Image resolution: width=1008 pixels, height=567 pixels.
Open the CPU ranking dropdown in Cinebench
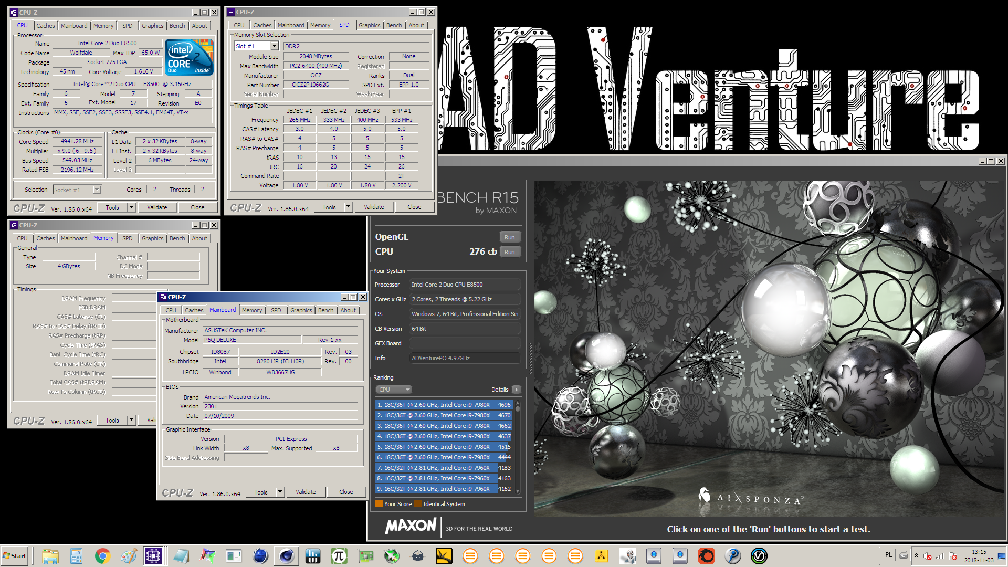[394, 390]
